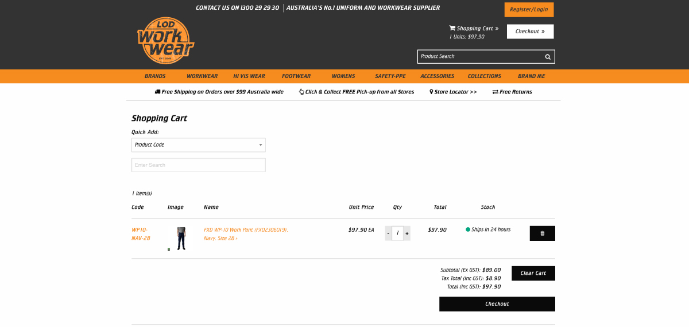Click the Tax Total (Inc GST) $8.90 line
The image size is (689, 327).
(471, 278)
